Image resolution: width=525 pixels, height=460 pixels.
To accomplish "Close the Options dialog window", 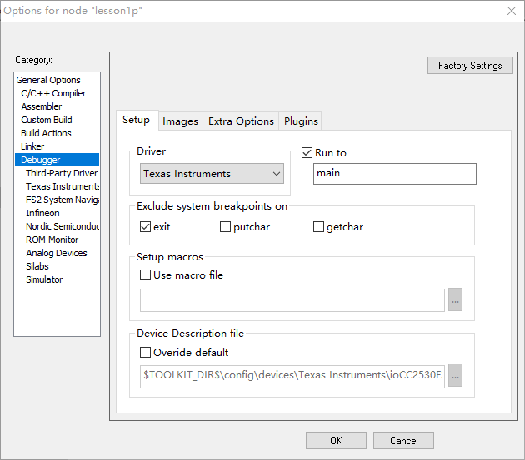I will pyautogui.click(x=511, y=11).
